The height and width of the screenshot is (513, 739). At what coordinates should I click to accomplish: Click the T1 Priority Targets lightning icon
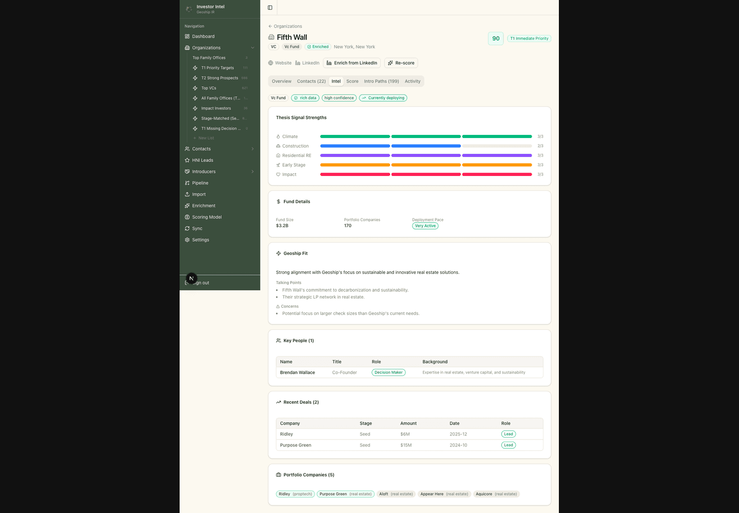(195, 68)
